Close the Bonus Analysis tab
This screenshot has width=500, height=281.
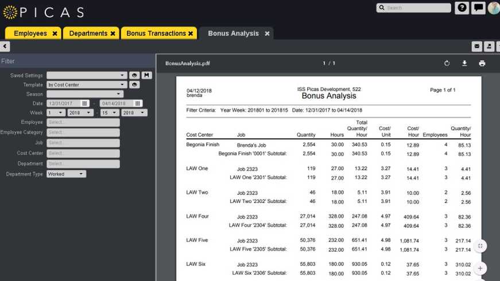(267, 33)
